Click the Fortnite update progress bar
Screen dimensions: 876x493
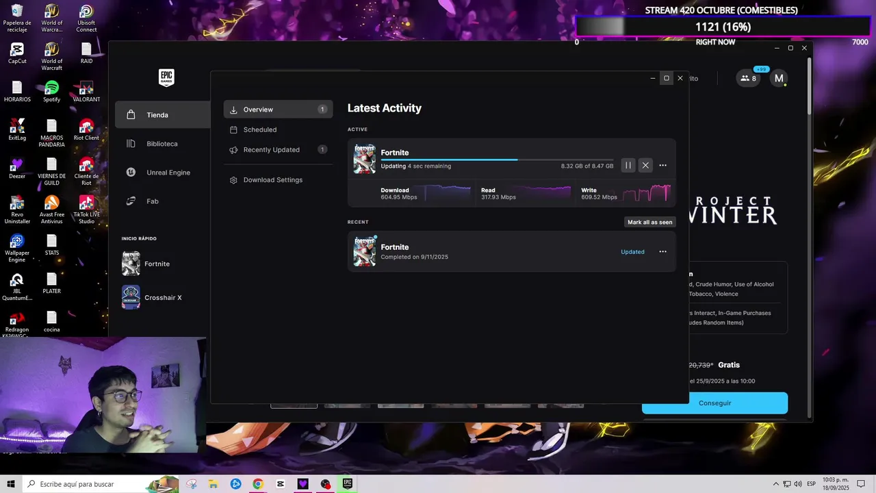pos(497,160)
